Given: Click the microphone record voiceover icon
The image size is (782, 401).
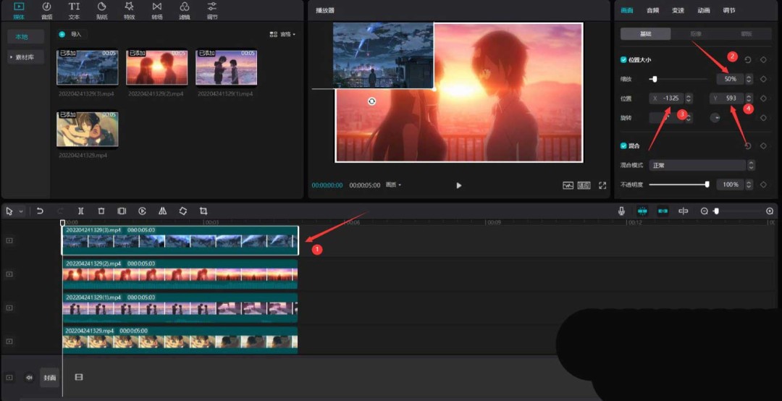Looking at the screenshot, I should point(621,211).
